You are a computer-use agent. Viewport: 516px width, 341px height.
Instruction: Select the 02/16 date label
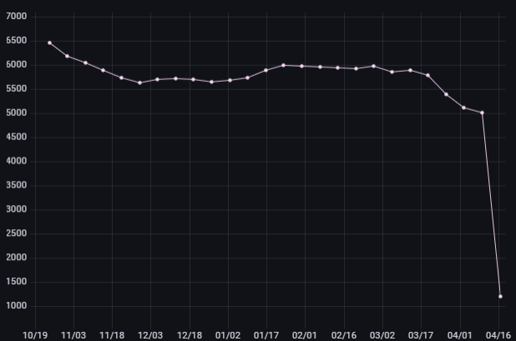point(344,335)
